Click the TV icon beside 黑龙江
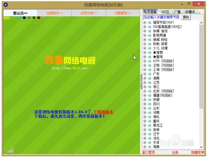 (150, 125)
